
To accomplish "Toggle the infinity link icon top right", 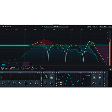I will click(x=110, y=27).
